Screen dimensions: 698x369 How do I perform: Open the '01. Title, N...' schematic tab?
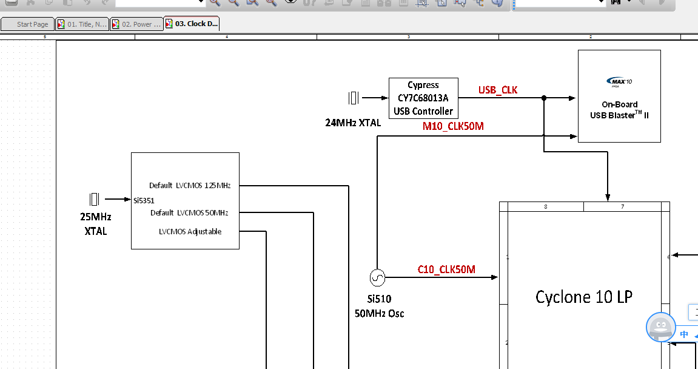pyautogui.click(x=82, y=24)
